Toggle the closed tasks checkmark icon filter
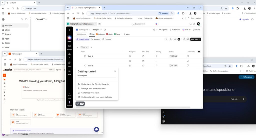 (170, 39)
